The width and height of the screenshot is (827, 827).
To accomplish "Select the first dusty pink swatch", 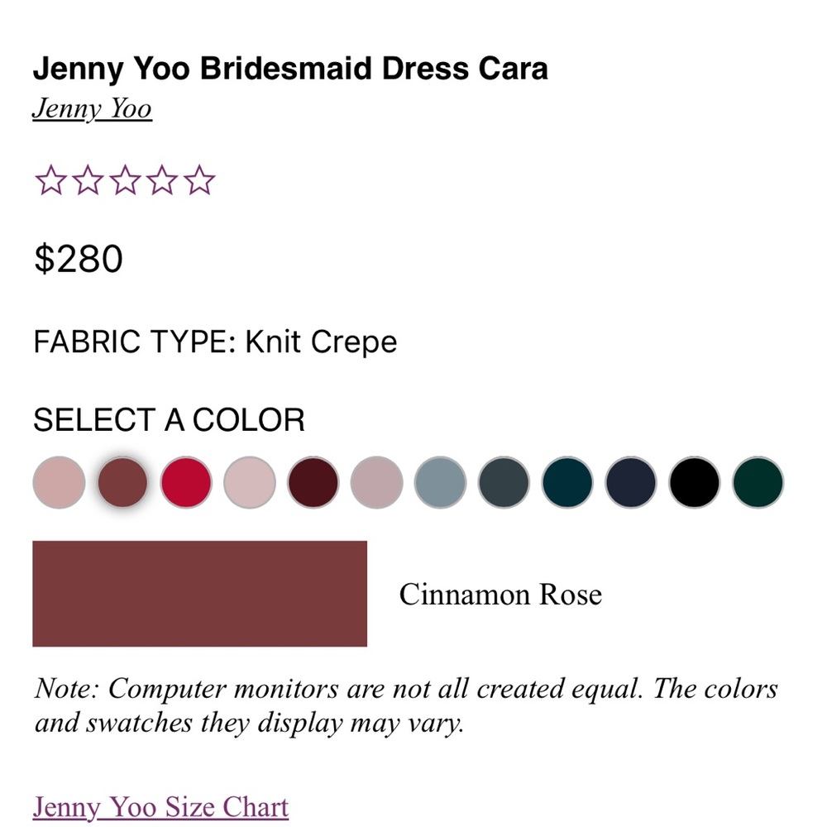I will point(60,482).
